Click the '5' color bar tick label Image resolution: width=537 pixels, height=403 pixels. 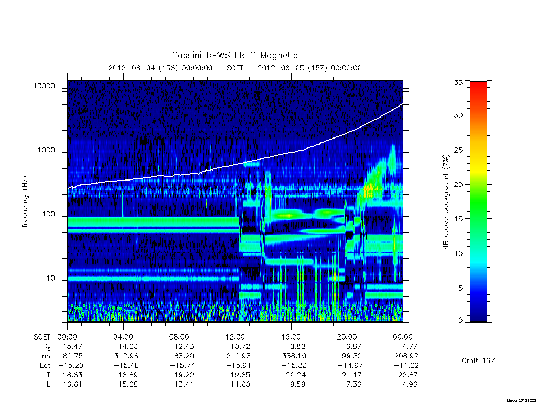pyautogui.click(x=460, y=288)
